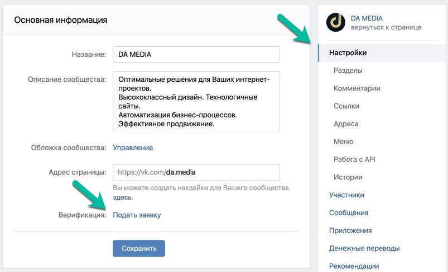This screenshot has width=448, height=272.
Task: Click Управление link for community cover
Action: tap(133, 147)
